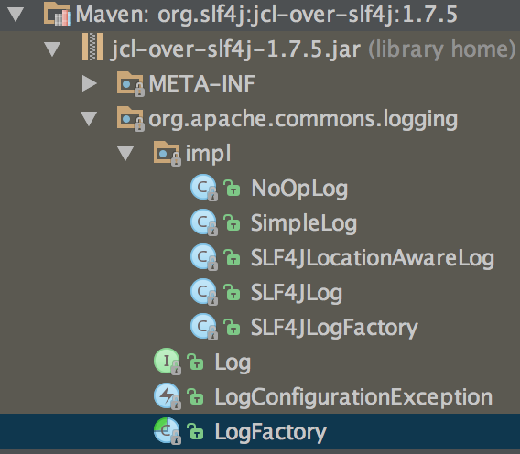Click the green public lock icon beside SimpleLog

pos(232,222)
